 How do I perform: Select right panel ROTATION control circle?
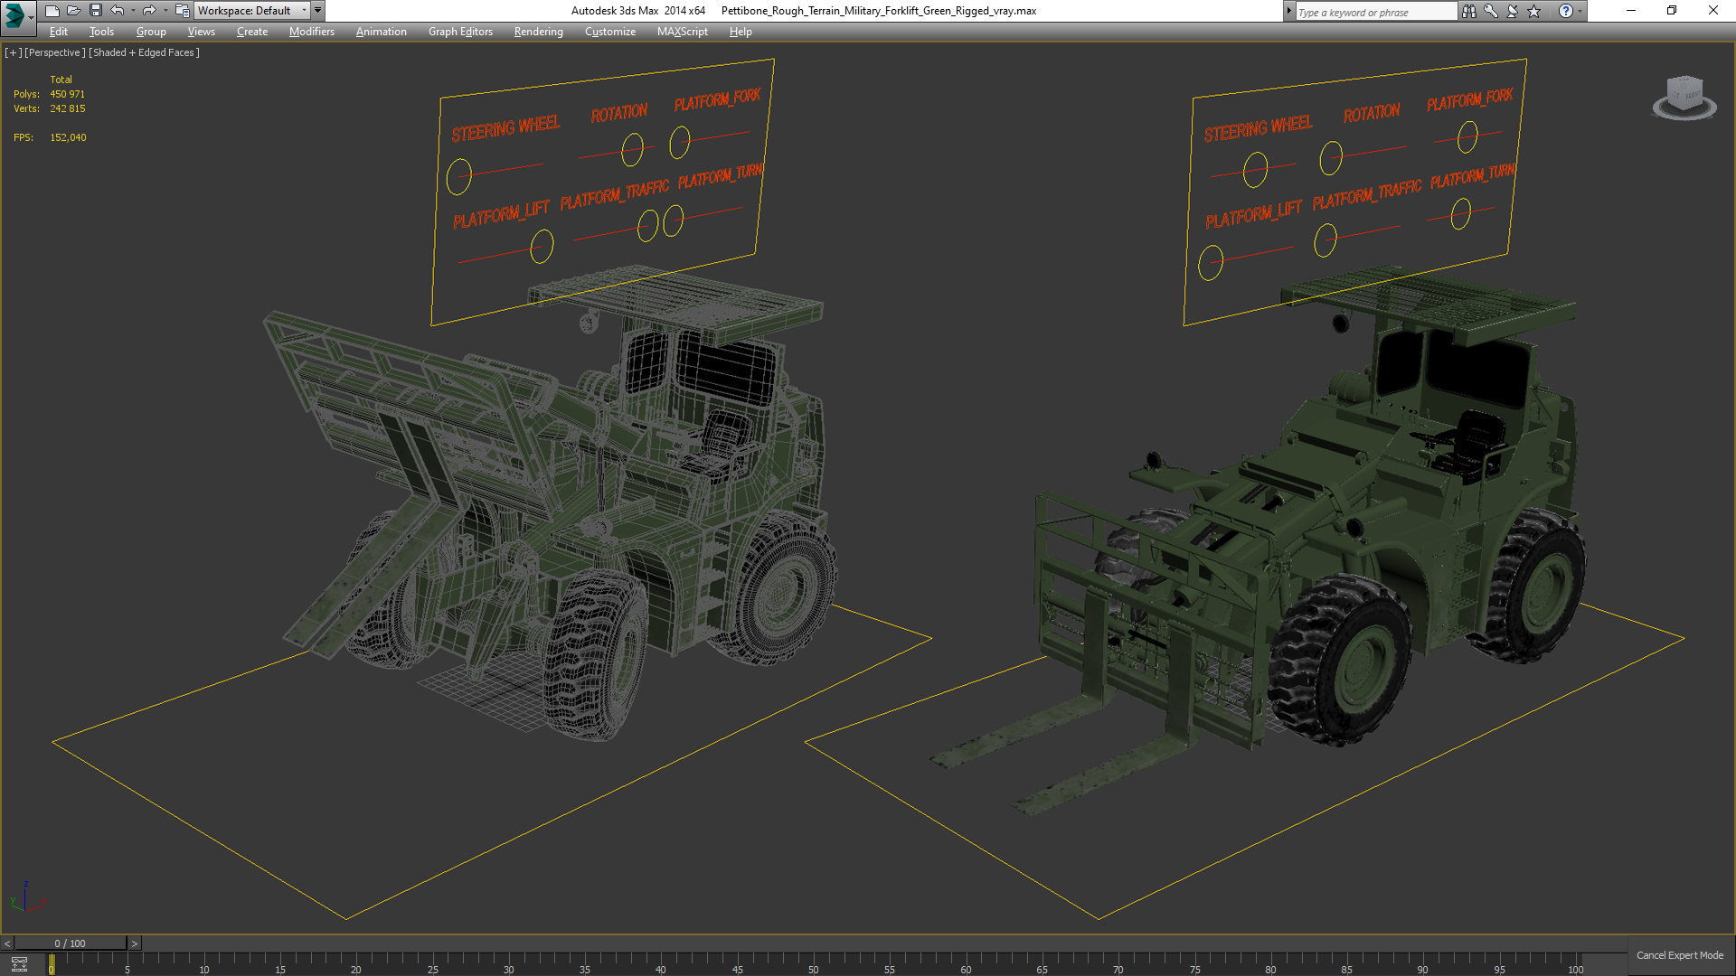point(1331,158)
